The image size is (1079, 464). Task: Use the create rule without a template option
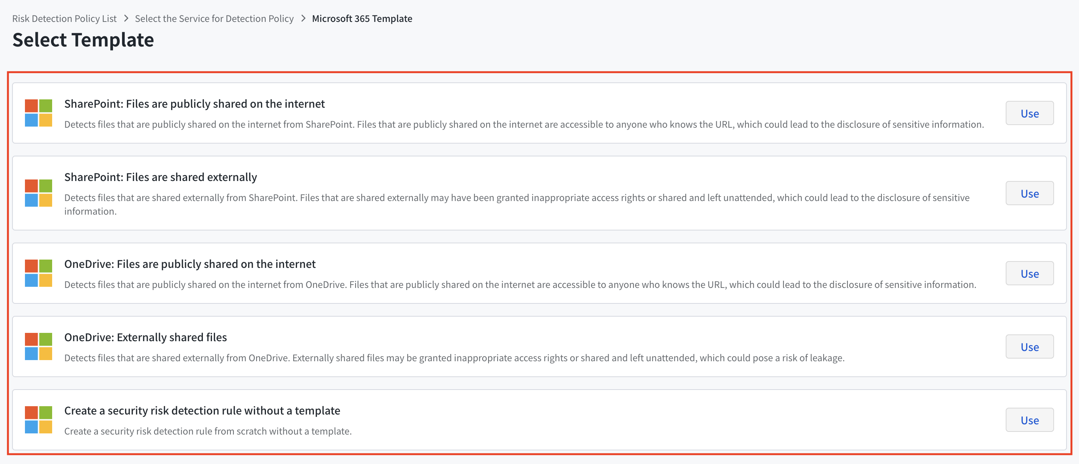coord(1030,420)
